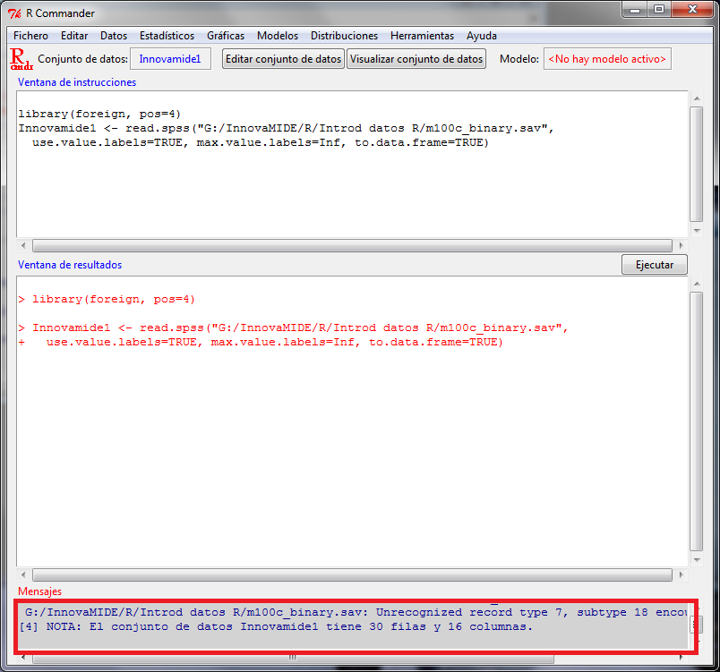
Task: Click scroll right arrow of instrucciones window
Action: 681,245
